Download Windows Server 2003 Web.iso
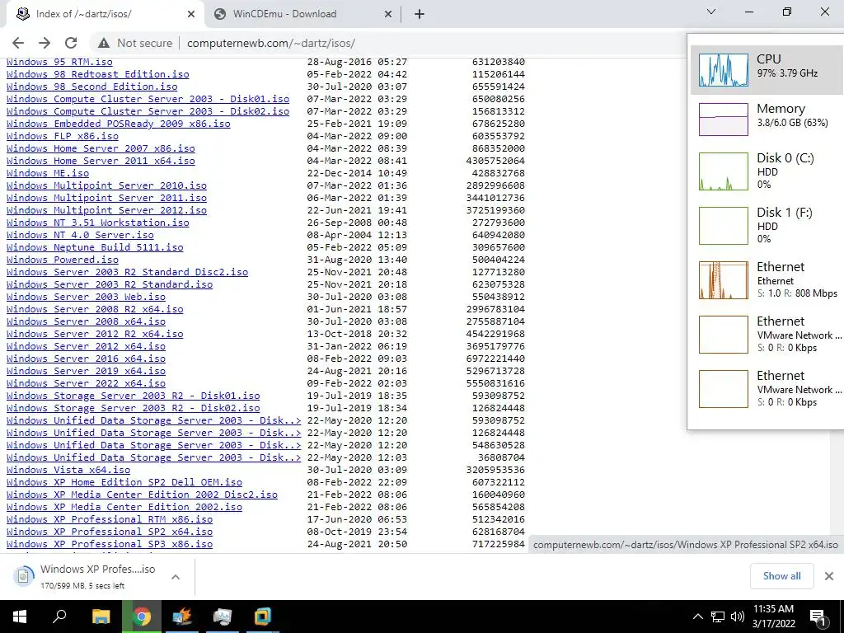This screenshot has height=633, width=844. 86,297
